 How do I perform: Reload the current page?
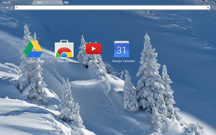pyautogui.click(x=12, y=7)
